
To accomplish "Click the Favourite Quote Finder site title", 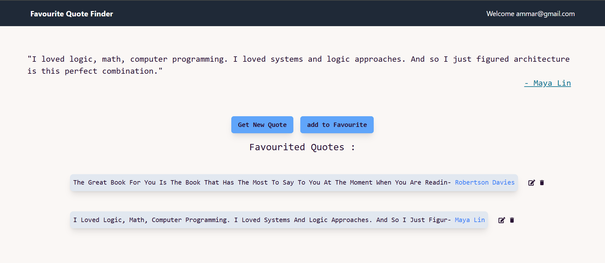I will [72, 14].
